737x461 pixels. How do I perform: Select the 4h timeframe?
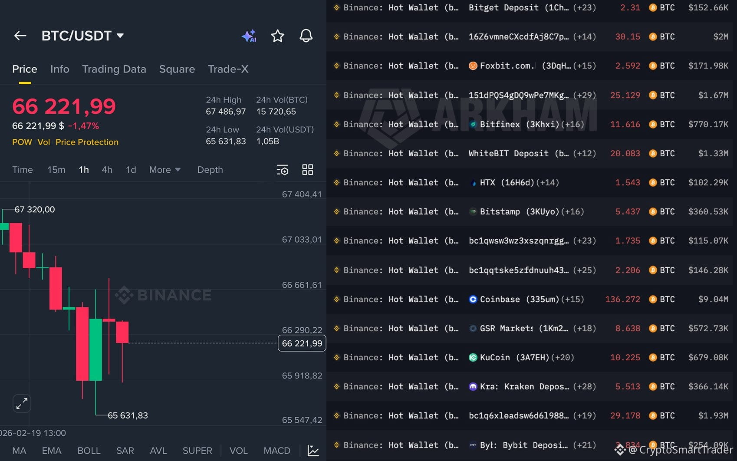coord(107,170)
